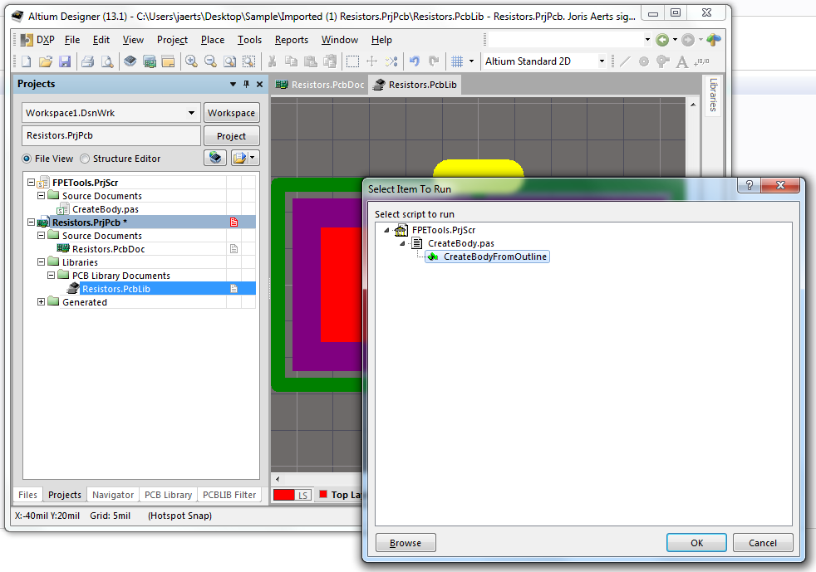Click the Cancel button in dialog
Image resolution: width=816 pixels, height=572 pixels.
click(x=762, y=542)
